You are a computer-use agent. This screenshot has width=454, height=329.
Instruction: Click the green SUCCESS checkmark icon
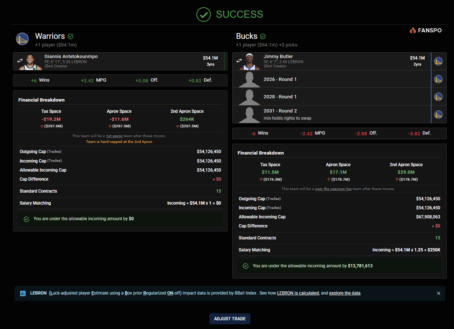[204, 15]
